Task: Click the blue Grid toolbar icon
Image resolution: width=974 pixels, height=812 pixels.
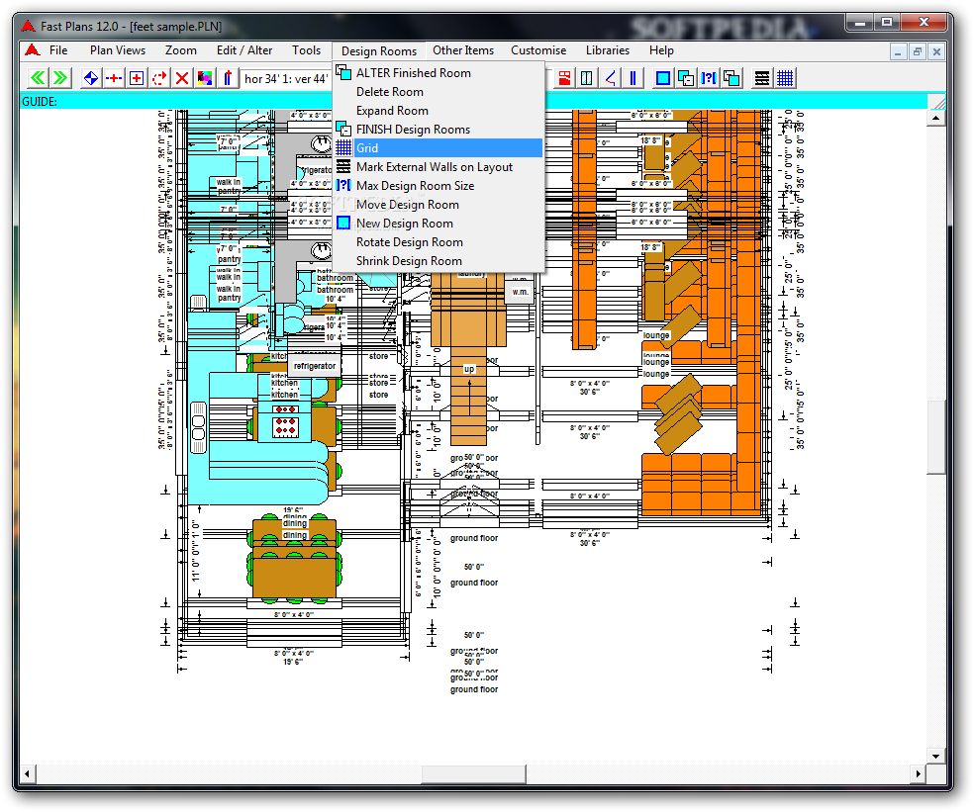Action: tap(785, 78)
